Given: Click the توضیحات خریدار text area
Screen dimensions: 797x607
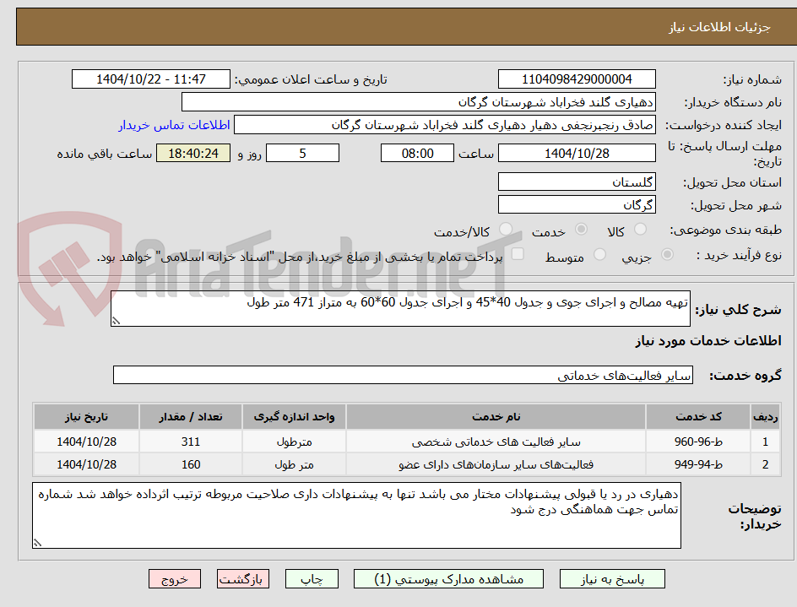Looking at the screenshot, I should pos(357,516).
